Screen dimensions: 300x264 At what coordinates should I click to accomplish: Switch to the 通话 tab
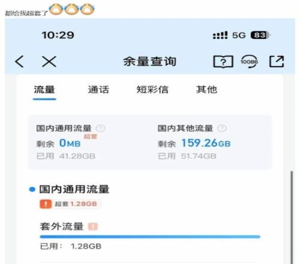[98, 89]
